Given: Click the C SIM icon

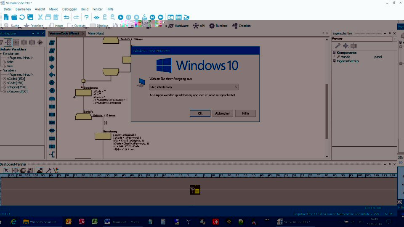Looking at the screenshot, I should point(144,17).
